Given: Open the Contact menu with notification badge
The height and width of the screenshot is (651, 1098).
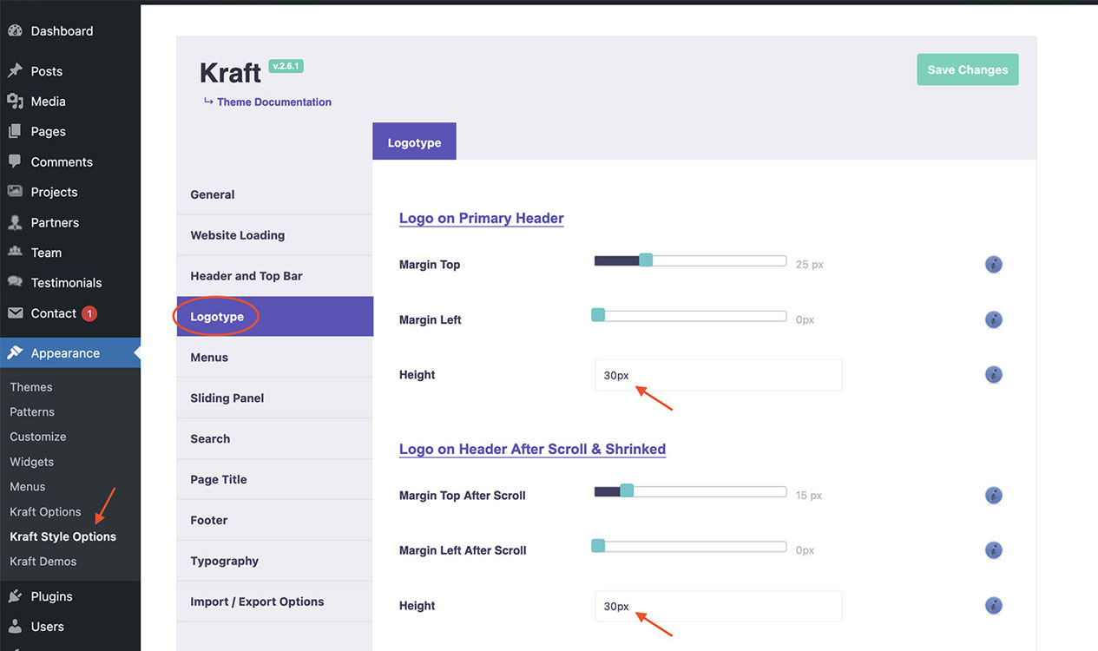Looking at the screenshot, I should click(x=54, y=313).
